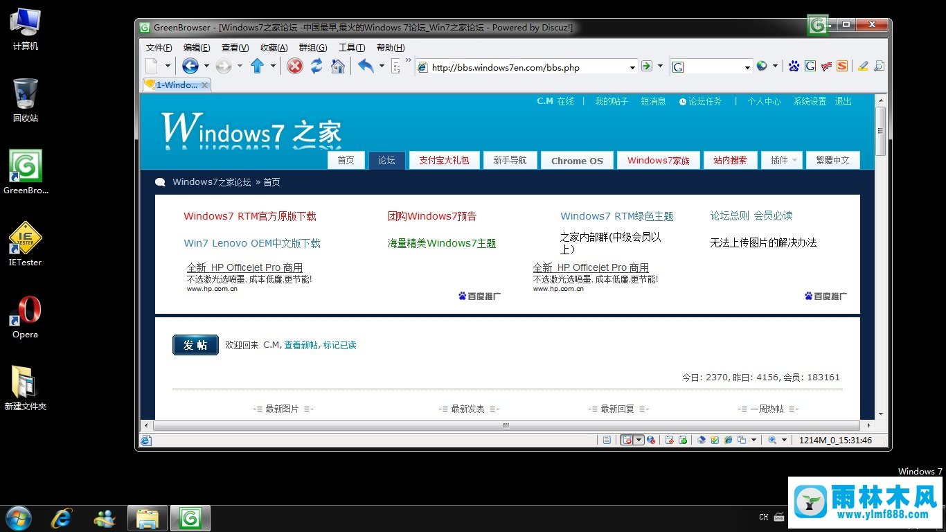Click the grayed Forward arrow icon
This screenshot has width=946, height=532.
coord(223,66)
